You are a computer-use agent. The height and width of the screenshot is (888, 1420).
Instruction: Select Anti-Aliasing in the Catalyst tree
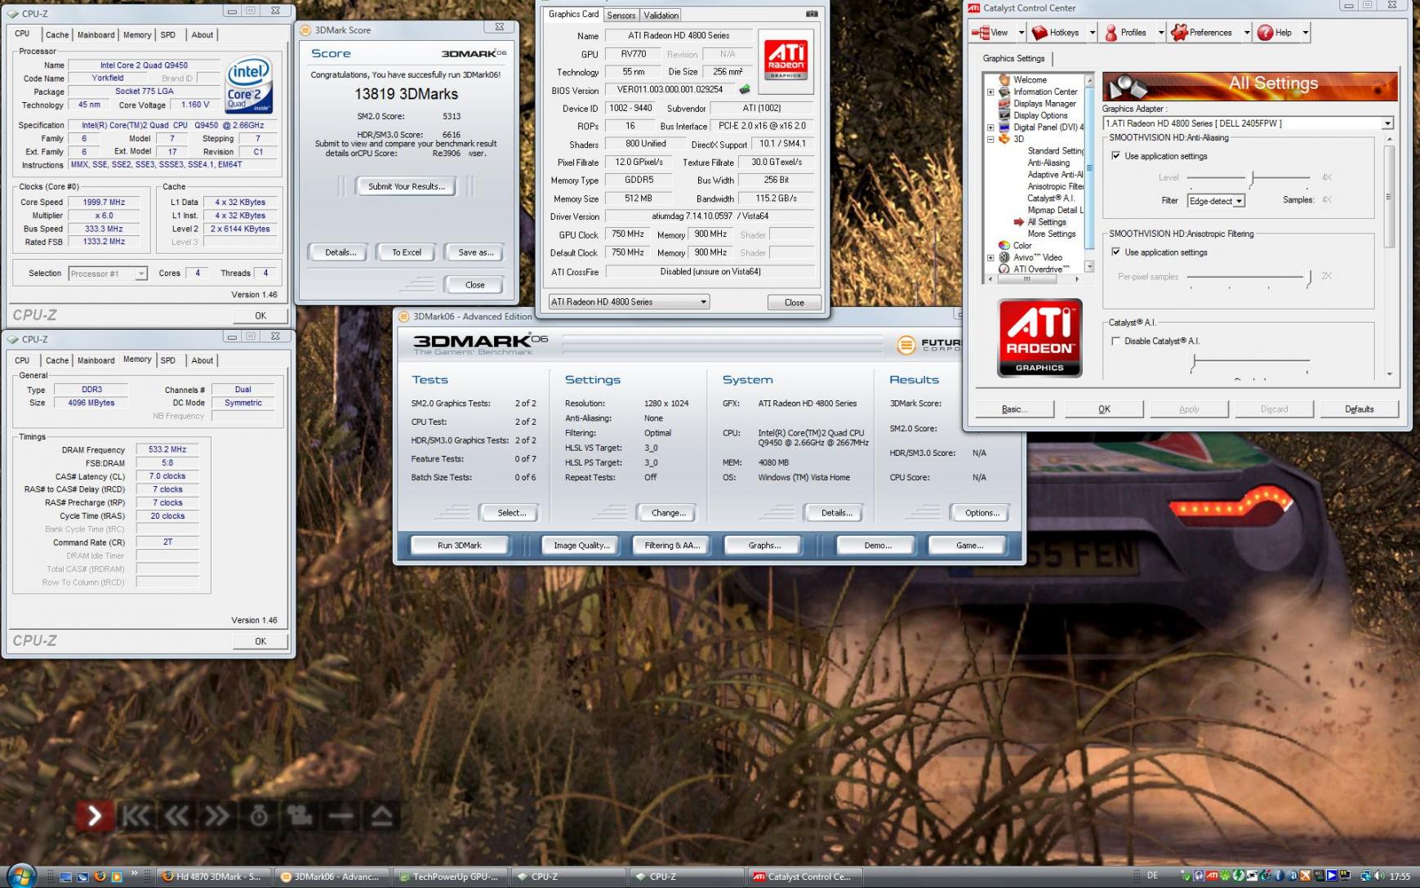point(1048,163)
